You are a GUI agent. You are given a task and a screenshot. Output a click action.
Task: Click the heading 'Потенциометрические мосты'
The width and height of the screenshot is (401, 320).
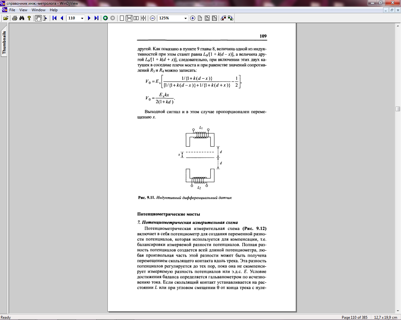[x=169, y=214]
